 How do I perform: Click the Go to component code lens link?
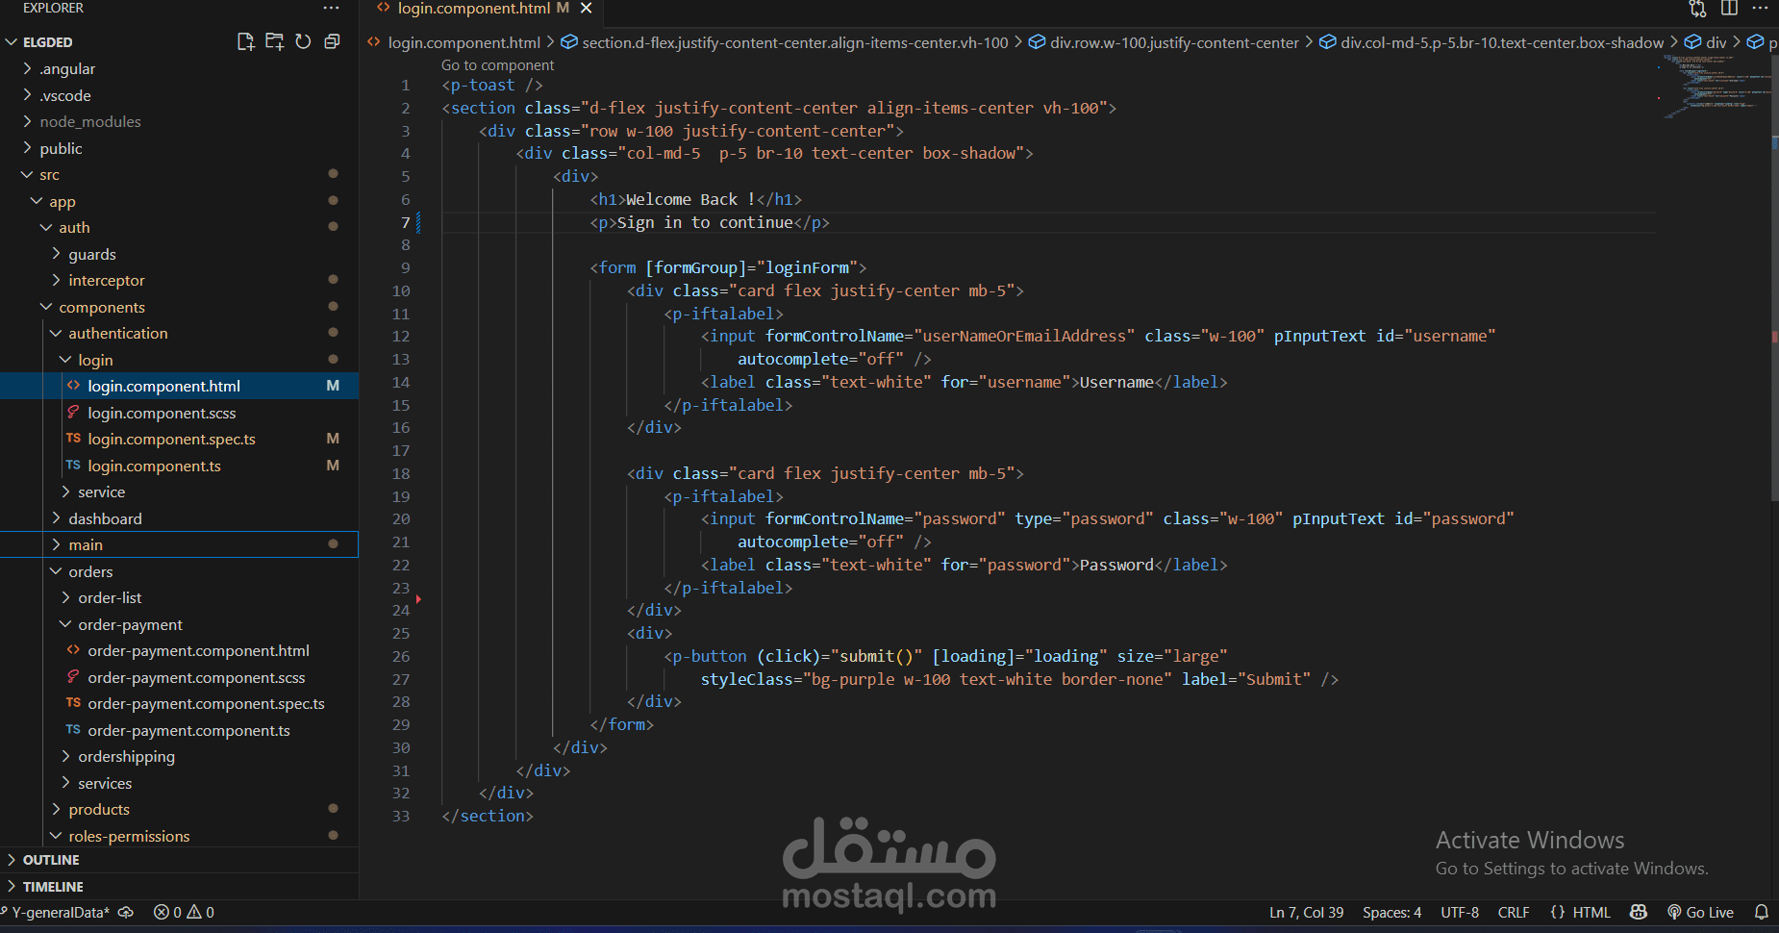497,64
